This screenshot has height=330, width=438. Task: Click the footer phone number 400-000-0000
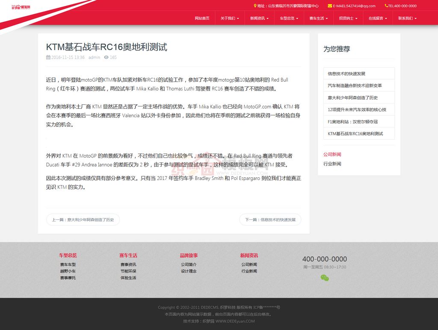tap(325, 259)
